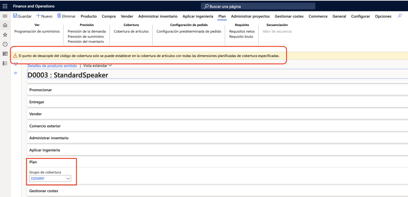Expand the navigation pane hamburger icon
This screenshot has width=408, height=197.
tap(5, 16)
